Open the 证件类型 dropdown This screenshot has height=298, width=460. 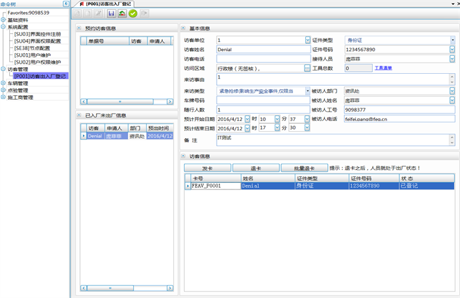click(453, 40)
